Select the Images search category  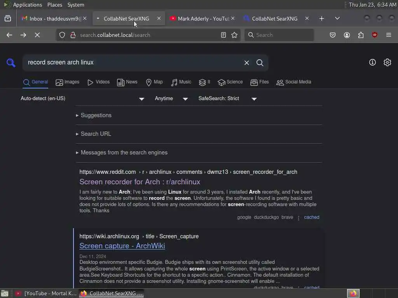click(68, 82)
